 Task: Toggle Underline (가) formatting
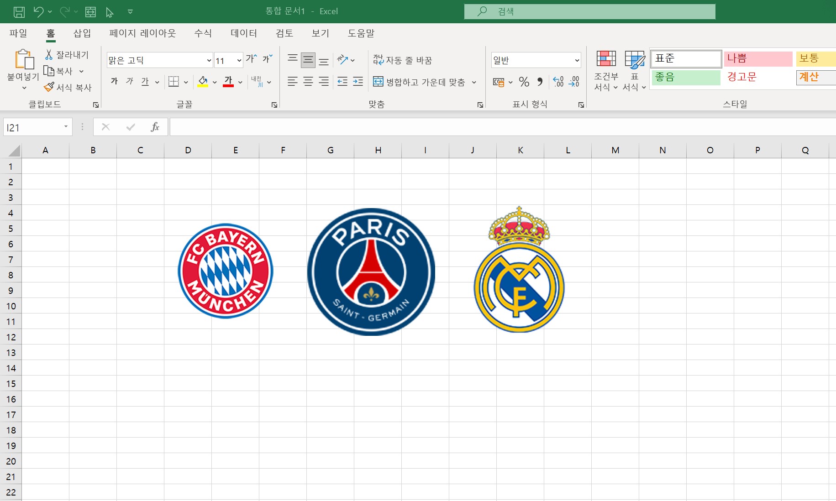click(x=145, y=81)
